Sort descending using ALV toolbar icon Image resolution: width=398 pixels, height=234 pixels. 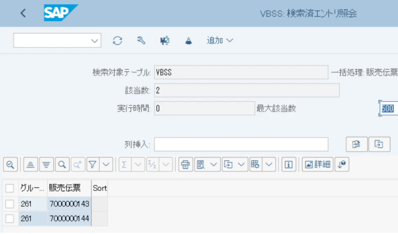click(46, 164)
